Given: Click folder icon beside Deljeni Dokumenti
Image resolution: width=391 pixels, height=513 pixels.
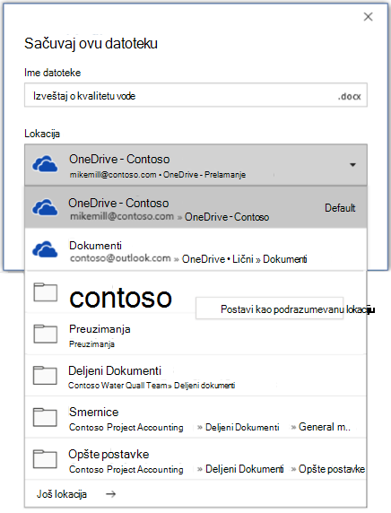Looking at the screenshot, I should [x=45, y=375].
